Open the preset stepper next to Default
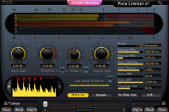 6,103
